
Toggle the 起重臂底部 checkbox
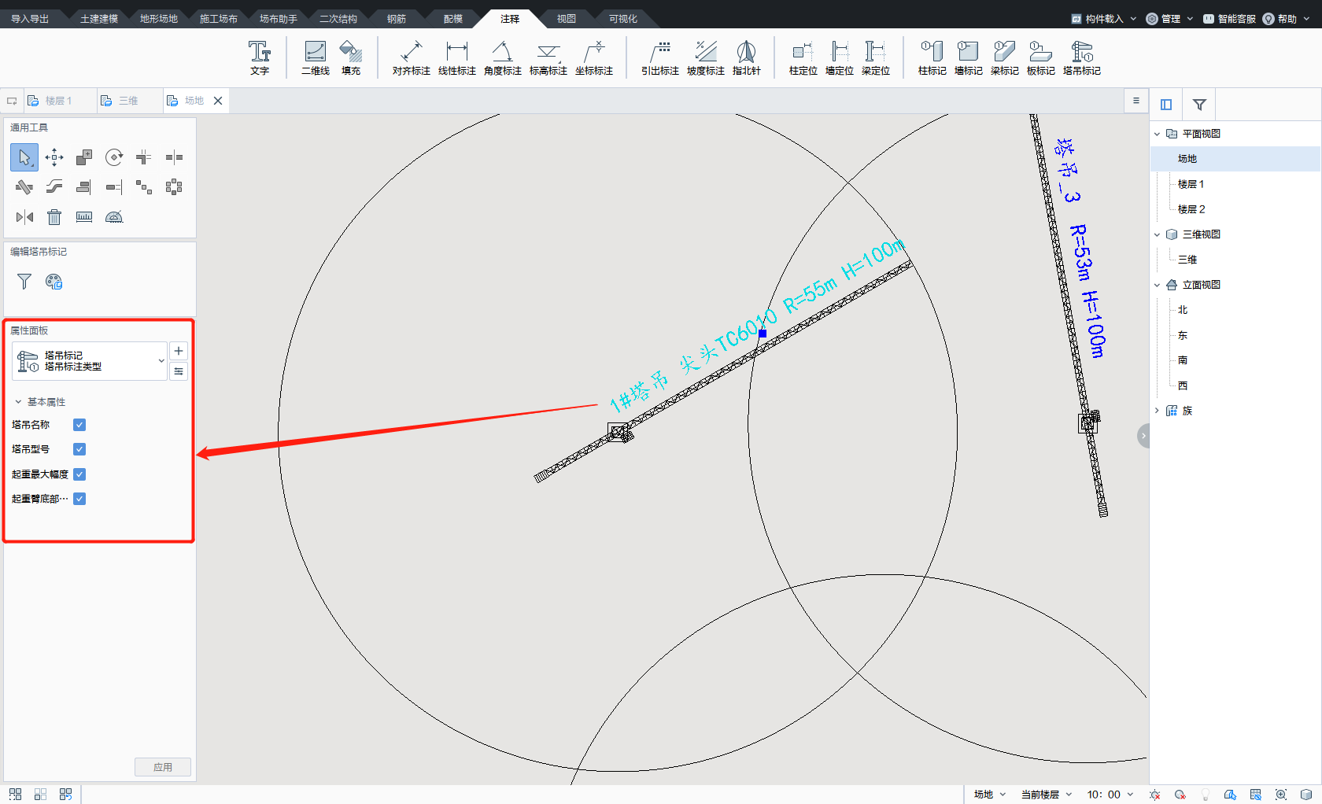tap(79, 499)
